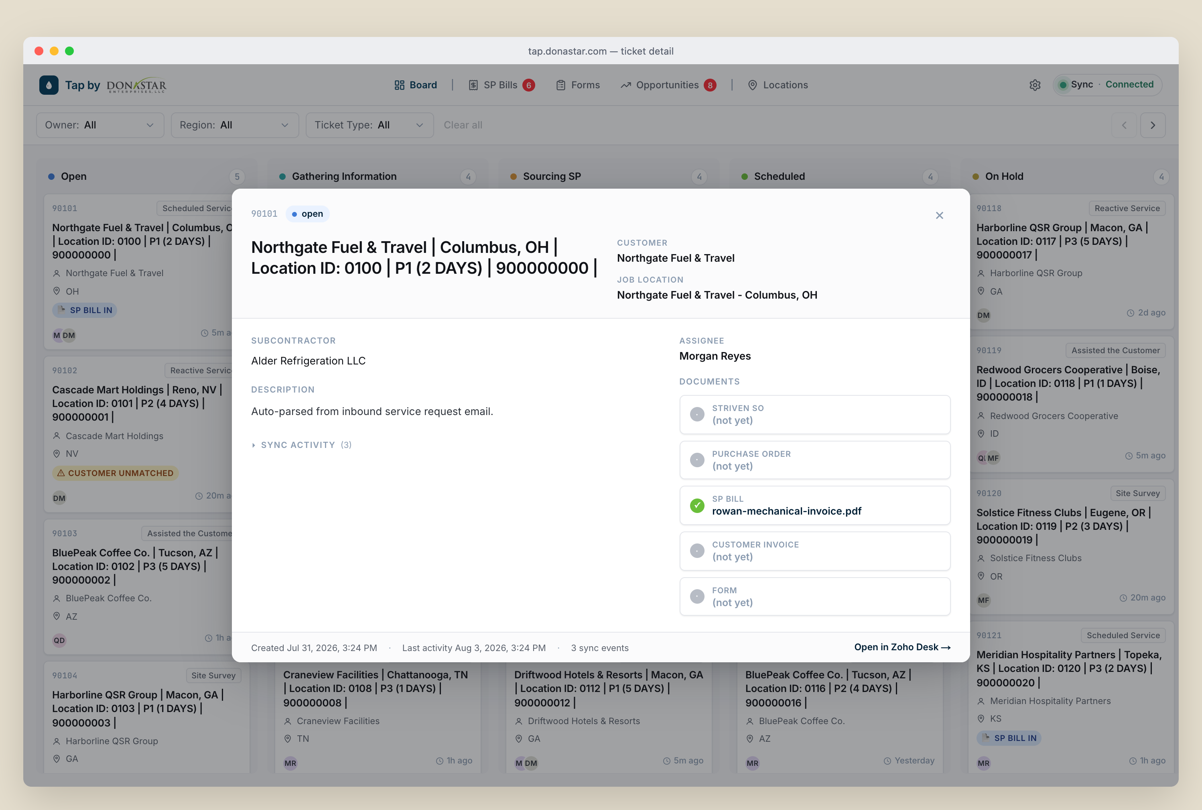This screenshot has height=810, width=1202.
Task: Click the clock icon on the Yesterday timestamp
Action: [887, 761]
